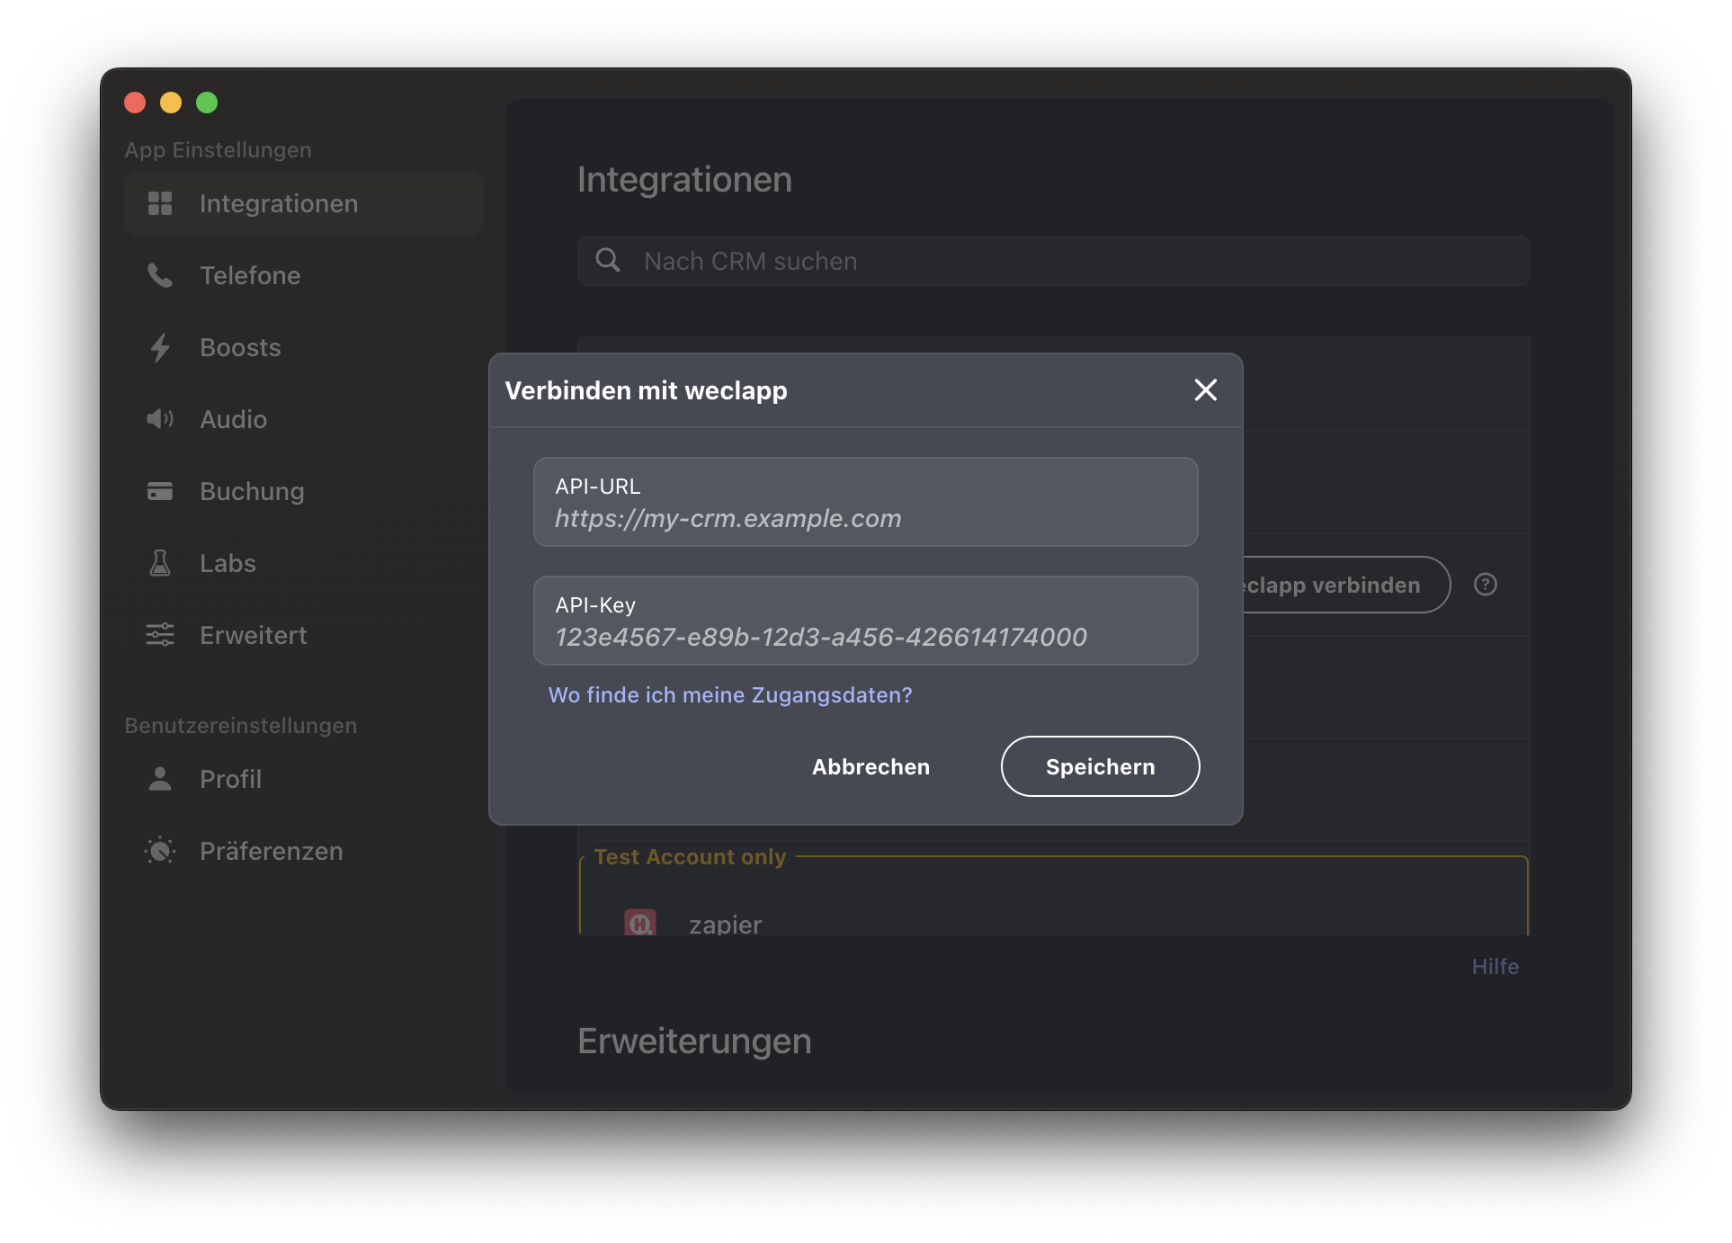Click the Benutzereinstellungen sidebar header
1732x1243 pixels.
pos(241,726)
